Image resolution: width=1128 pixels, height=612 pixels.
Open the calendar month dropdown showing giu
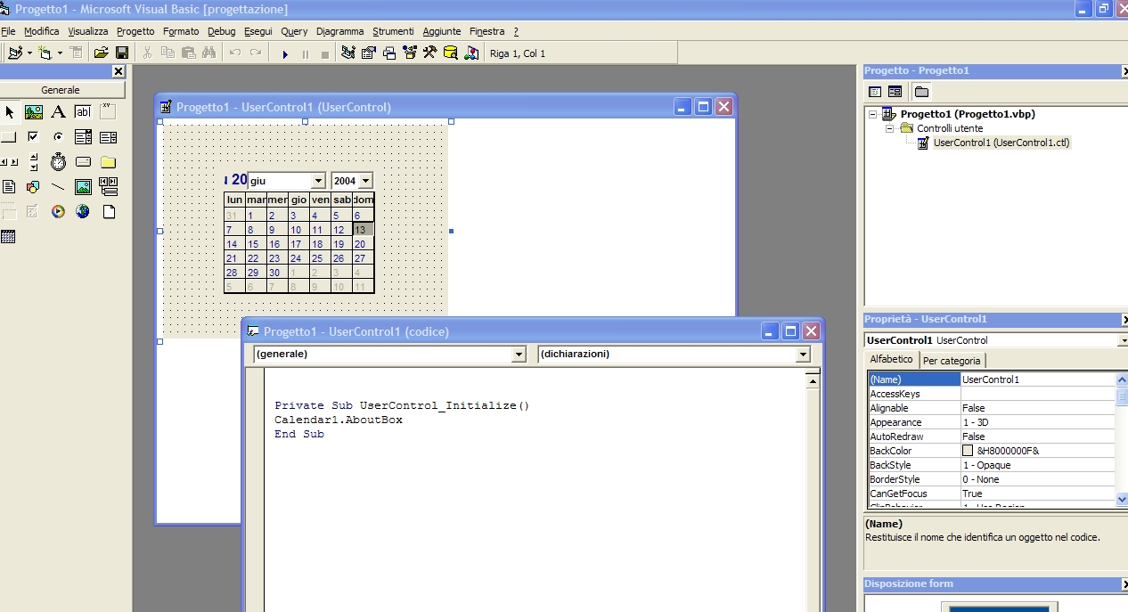pyautogui.click(x=318, y=181)
